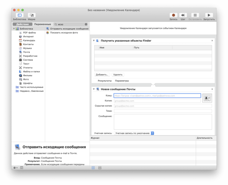Screen dimensions: 228x185
Task: Click the Сообщение text area
Action: 163,122
